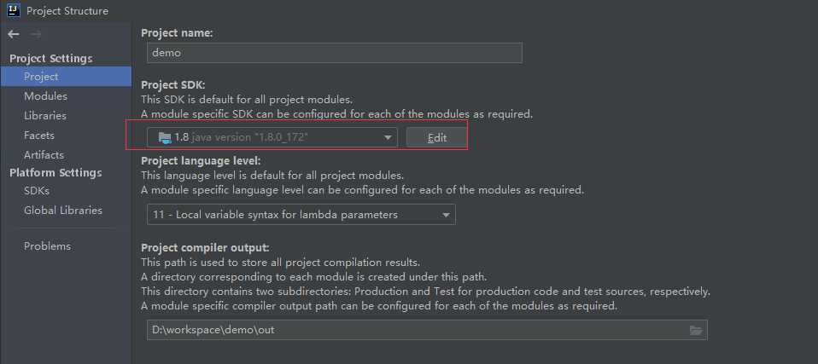This screenshot has height=364, width=818.
Task: Expand the Project language level dropdown
Action: pyautogui.click(x=446, y=215)
